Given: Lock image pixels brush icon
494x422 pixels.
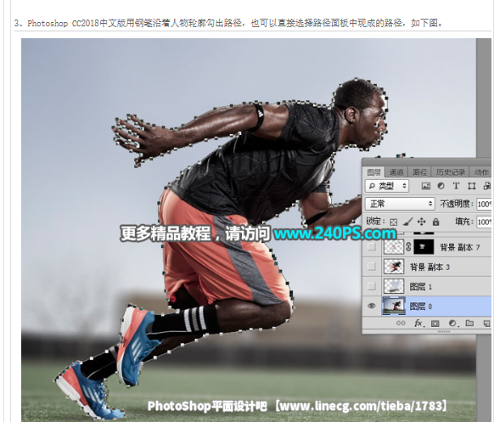Looking at the screenshot, I should [x=407, y=222].
